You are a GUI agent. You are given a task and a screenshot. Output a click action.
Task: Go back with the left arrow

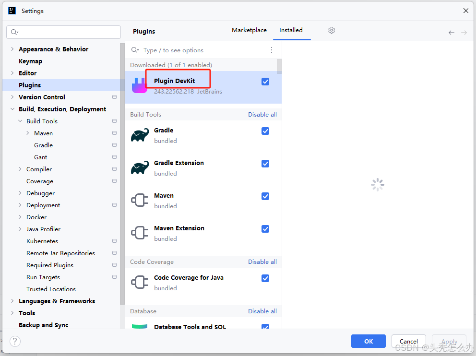coord(452,33)
